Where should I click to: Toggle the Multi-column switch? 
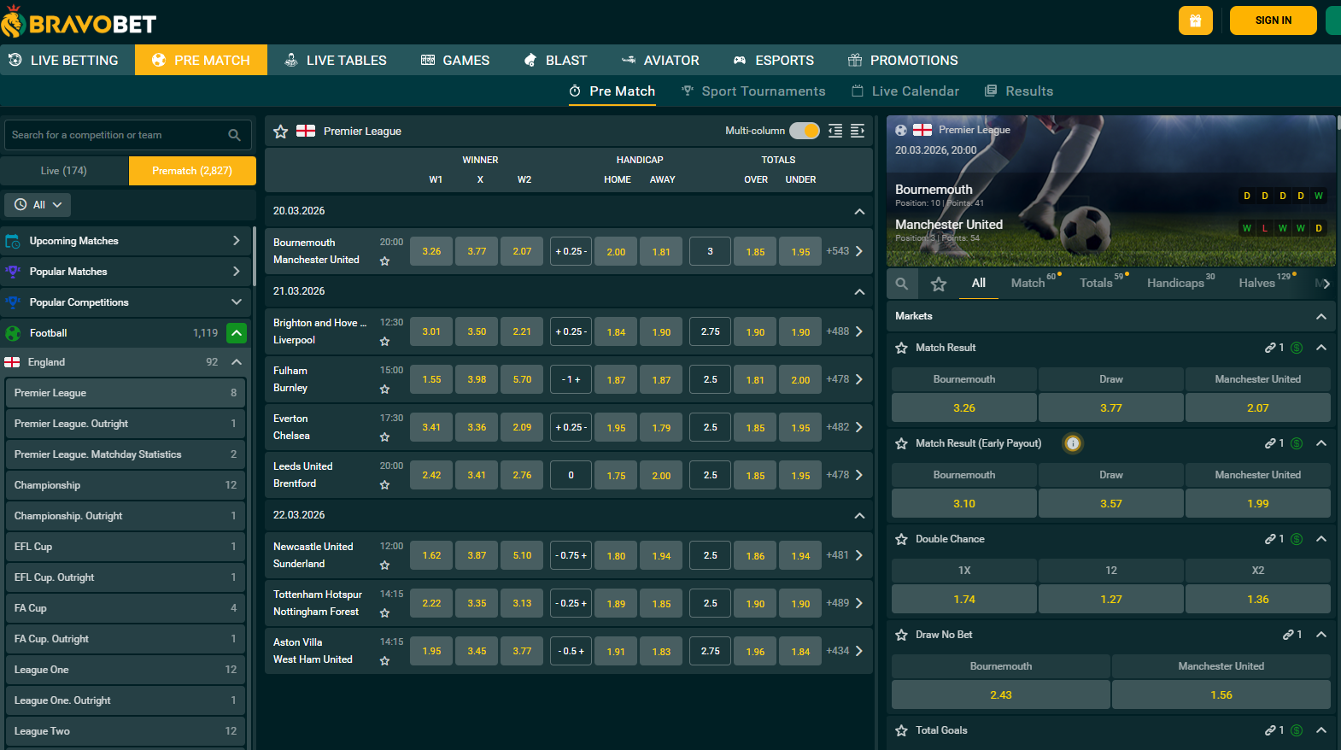[x=804, y=131]
